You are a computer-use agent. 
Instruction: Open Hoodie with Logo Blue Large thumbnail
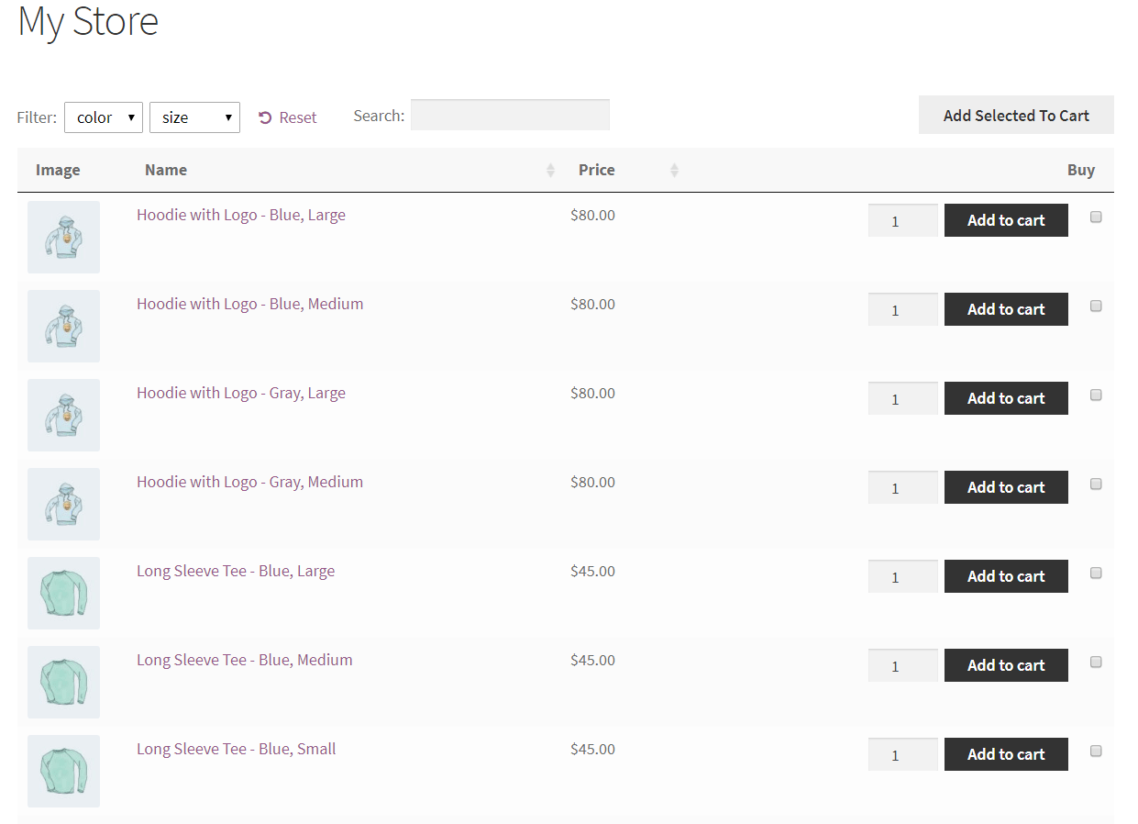click(63, 237)
